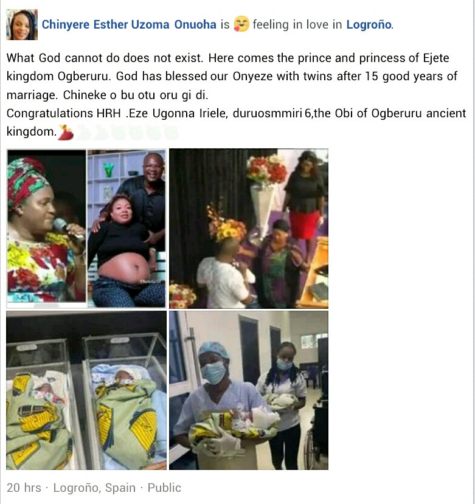Click the feeling in love emoji

(241, 24)
